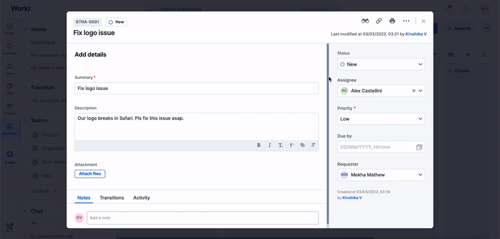Viewport: 500px width, 239px height.
Task: Click the Attach files button
Action: (x=90, y=174)
